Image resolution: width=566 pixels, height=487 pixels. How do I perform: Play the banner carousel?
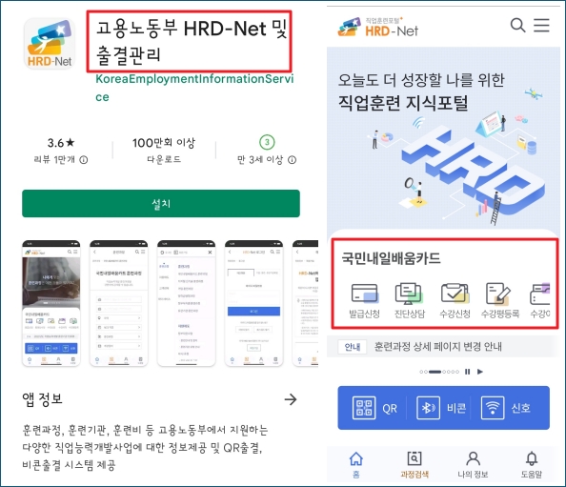tap(479, 372)
